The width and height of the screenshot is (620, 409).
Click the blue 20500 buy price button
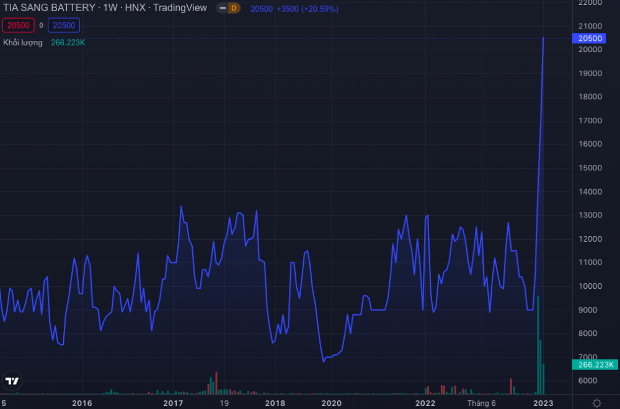point(64,25)
